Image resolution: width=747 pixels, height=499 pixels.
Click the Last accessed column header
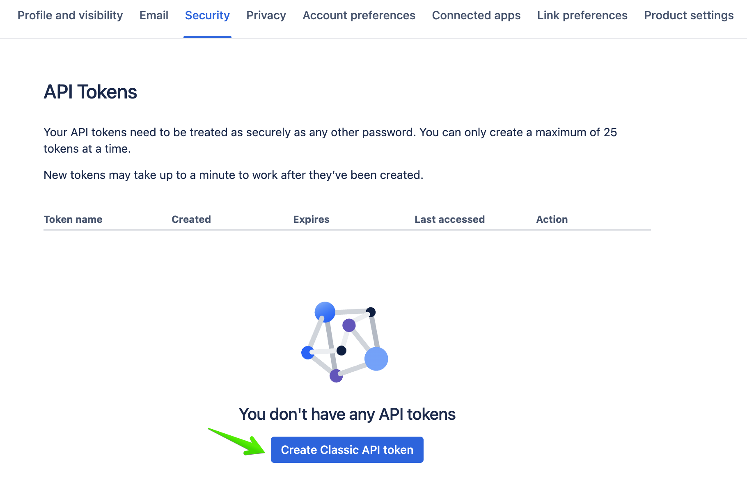(x=449, y=220)
